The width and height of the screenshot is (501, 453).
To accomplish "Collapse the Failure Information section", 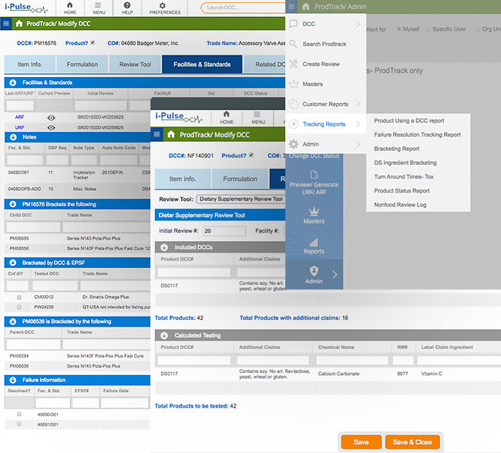I will coord(13,380).
